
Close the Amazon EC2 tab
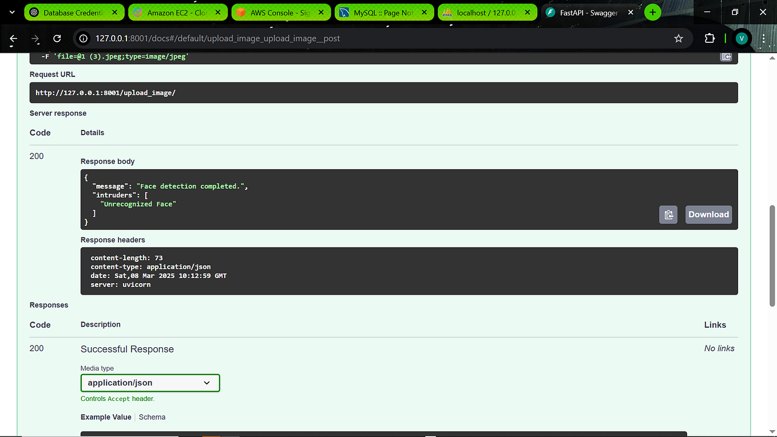(218, 13)
